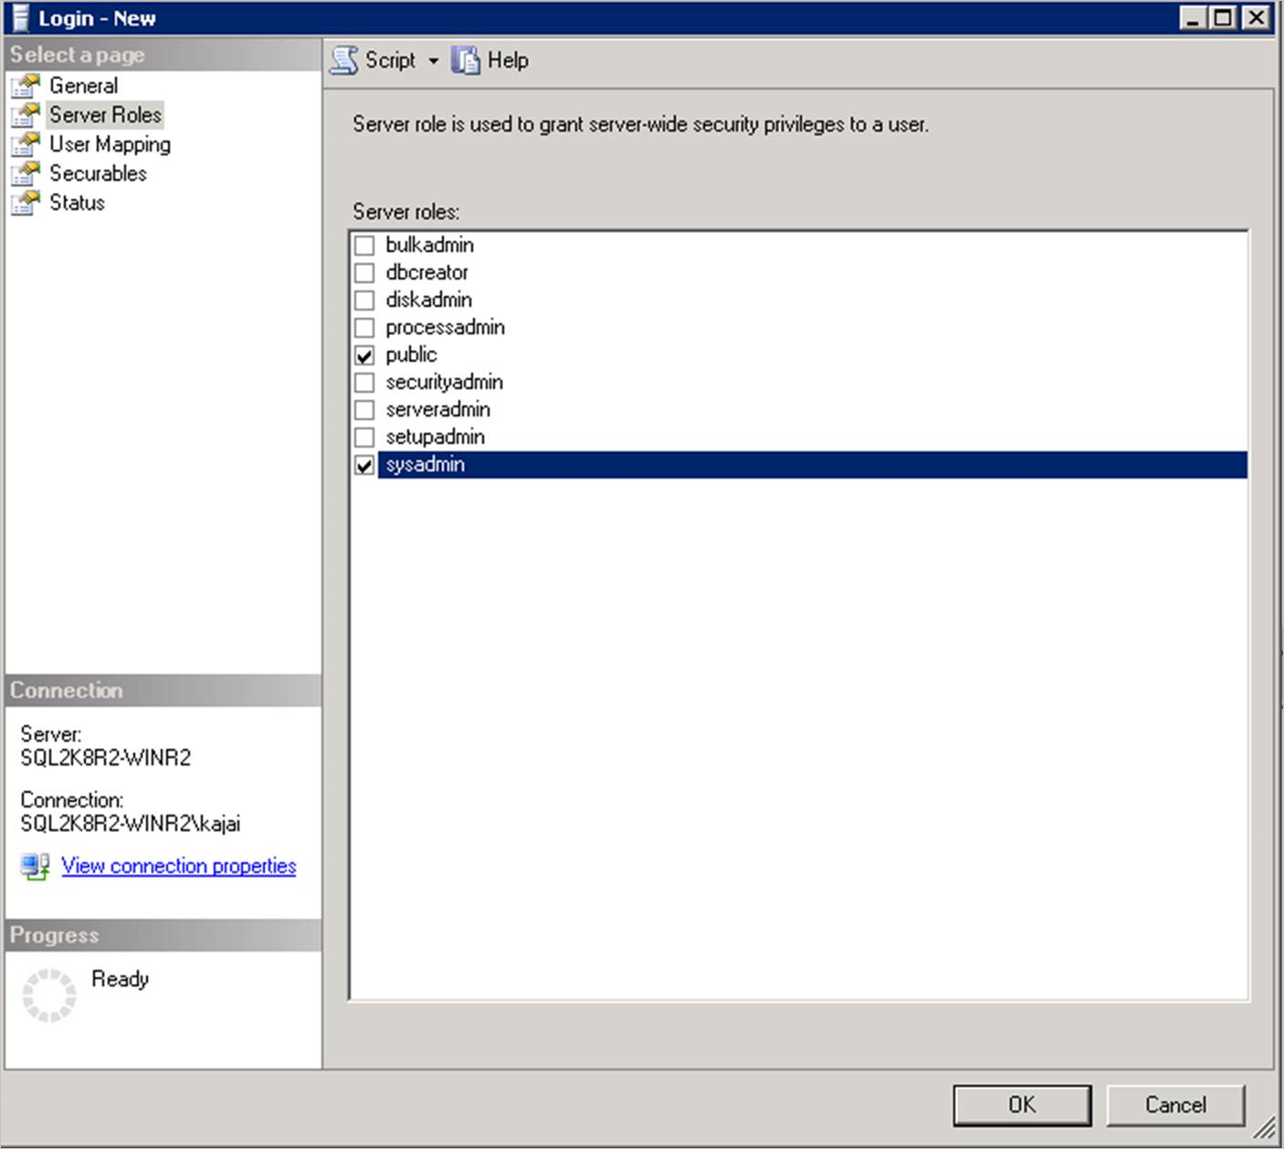Click the Script scroll icon
Image resolution: width=1284 pixels, height=1149 pixels.
point(345,59)
